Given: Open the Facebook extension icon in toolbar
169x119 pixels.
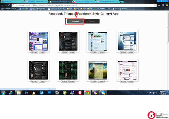Looking at the screenshot, I should point(163,5).
